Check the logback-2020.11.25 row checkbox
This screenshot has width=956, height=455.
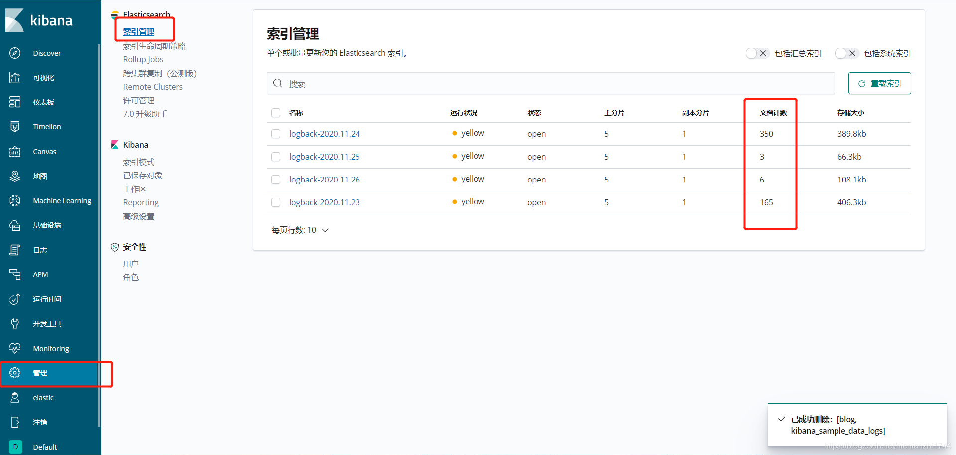click(x=276, y=157)
